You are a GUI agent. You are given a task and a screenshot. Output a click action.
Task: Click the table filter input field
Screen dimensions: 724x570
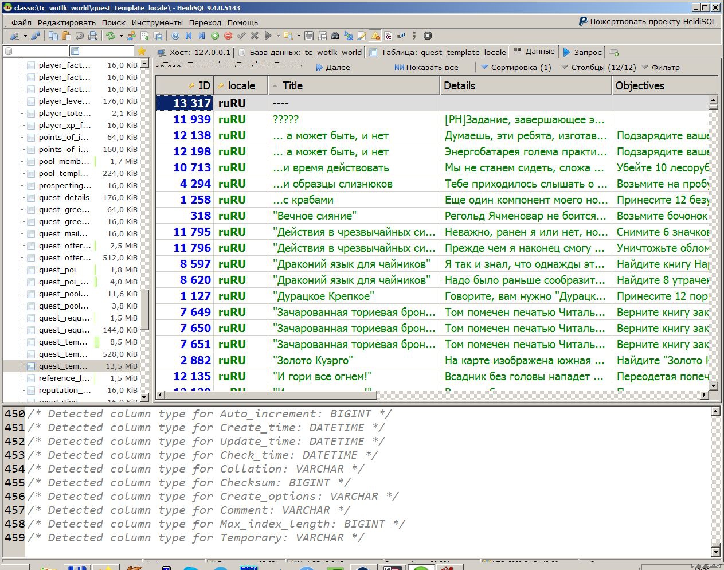tap(102, 52)
